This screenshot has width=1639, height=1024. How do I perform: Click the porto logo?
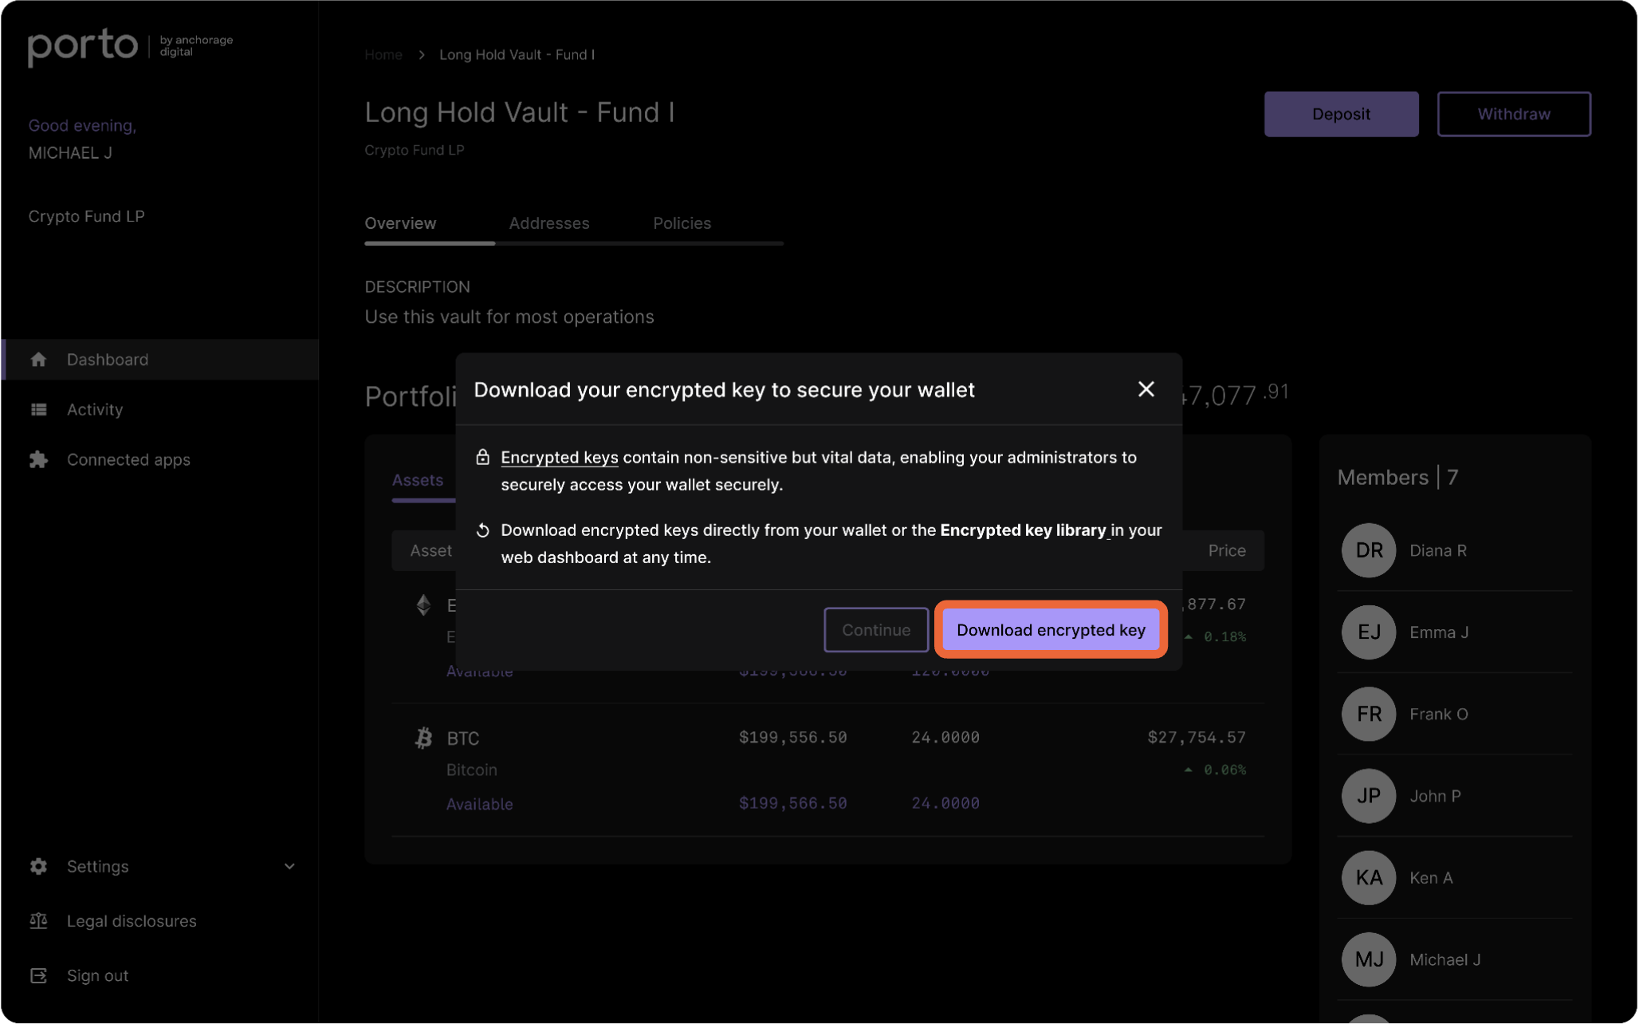pyautogui.click(x=83, y=47)
